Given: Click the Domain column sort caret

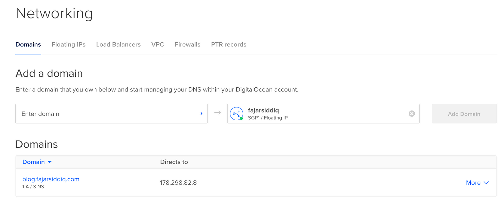Looking at the screenshot, I should 50,162.
